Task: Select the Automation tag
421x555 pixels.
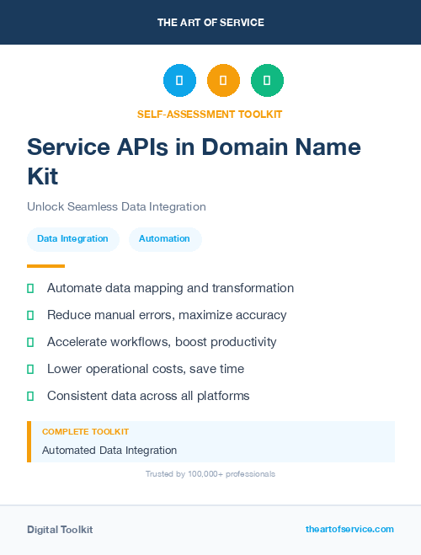Action: click(x=165, y=239)
